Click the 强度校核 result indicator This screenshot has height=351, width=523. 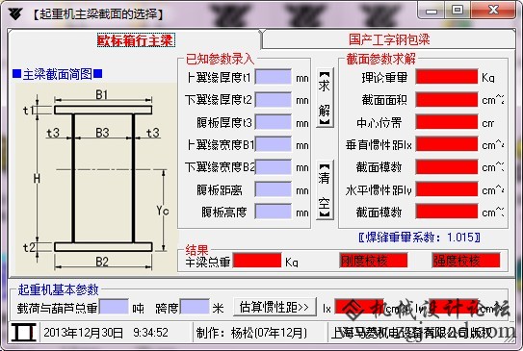point(466,261)
